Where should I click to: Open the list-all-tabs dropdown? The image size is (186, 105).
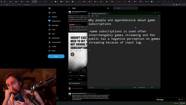171,2
